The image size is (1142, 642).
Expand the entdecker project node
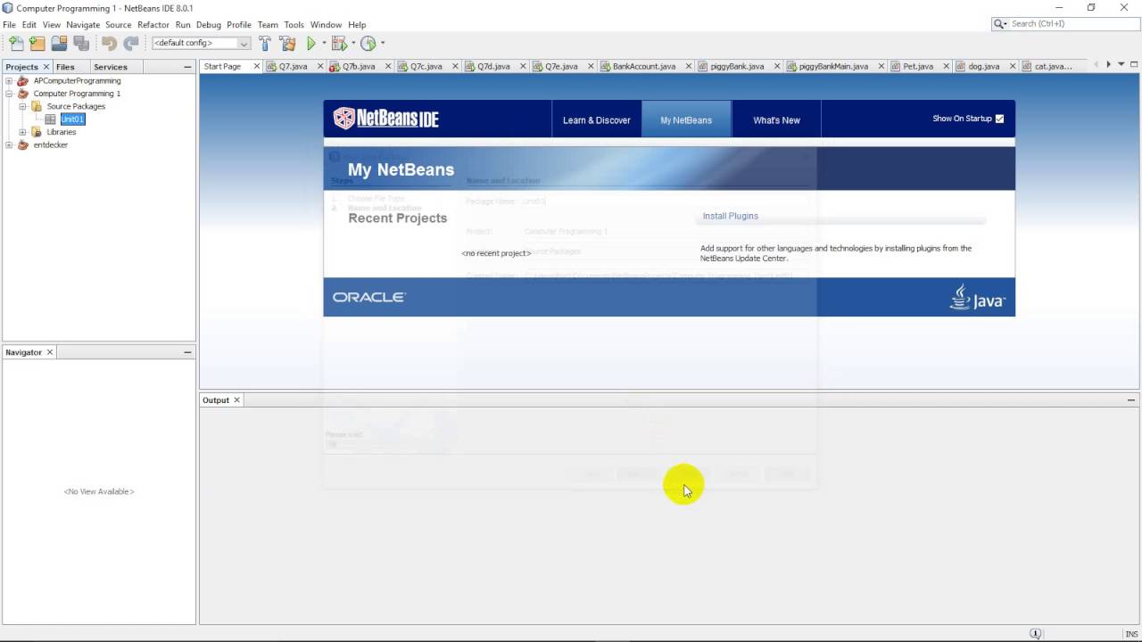coord(10,145)
